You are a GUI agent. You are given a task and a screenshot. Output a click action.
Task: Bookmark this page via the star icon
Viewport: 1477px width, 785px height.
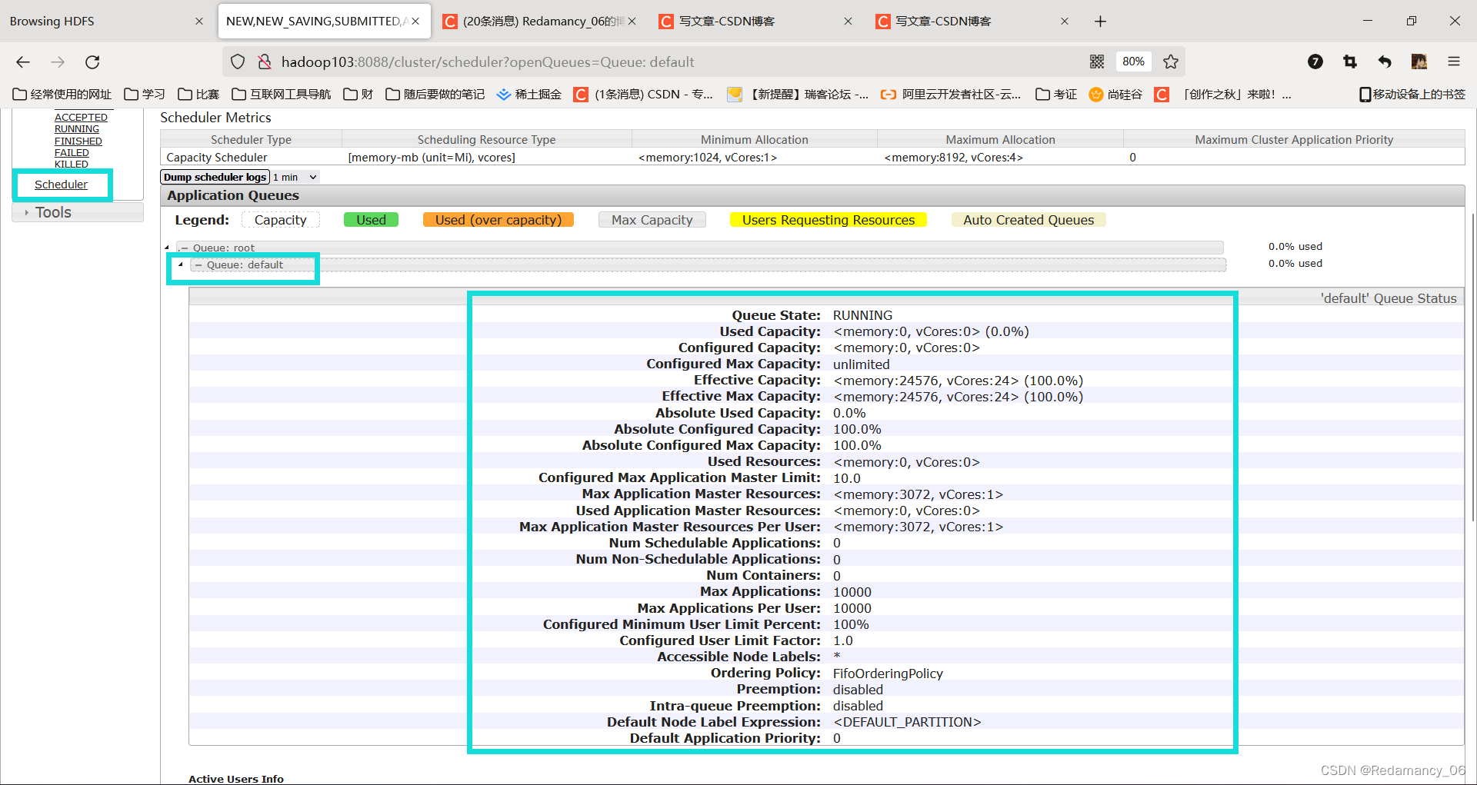[1170, 62]
